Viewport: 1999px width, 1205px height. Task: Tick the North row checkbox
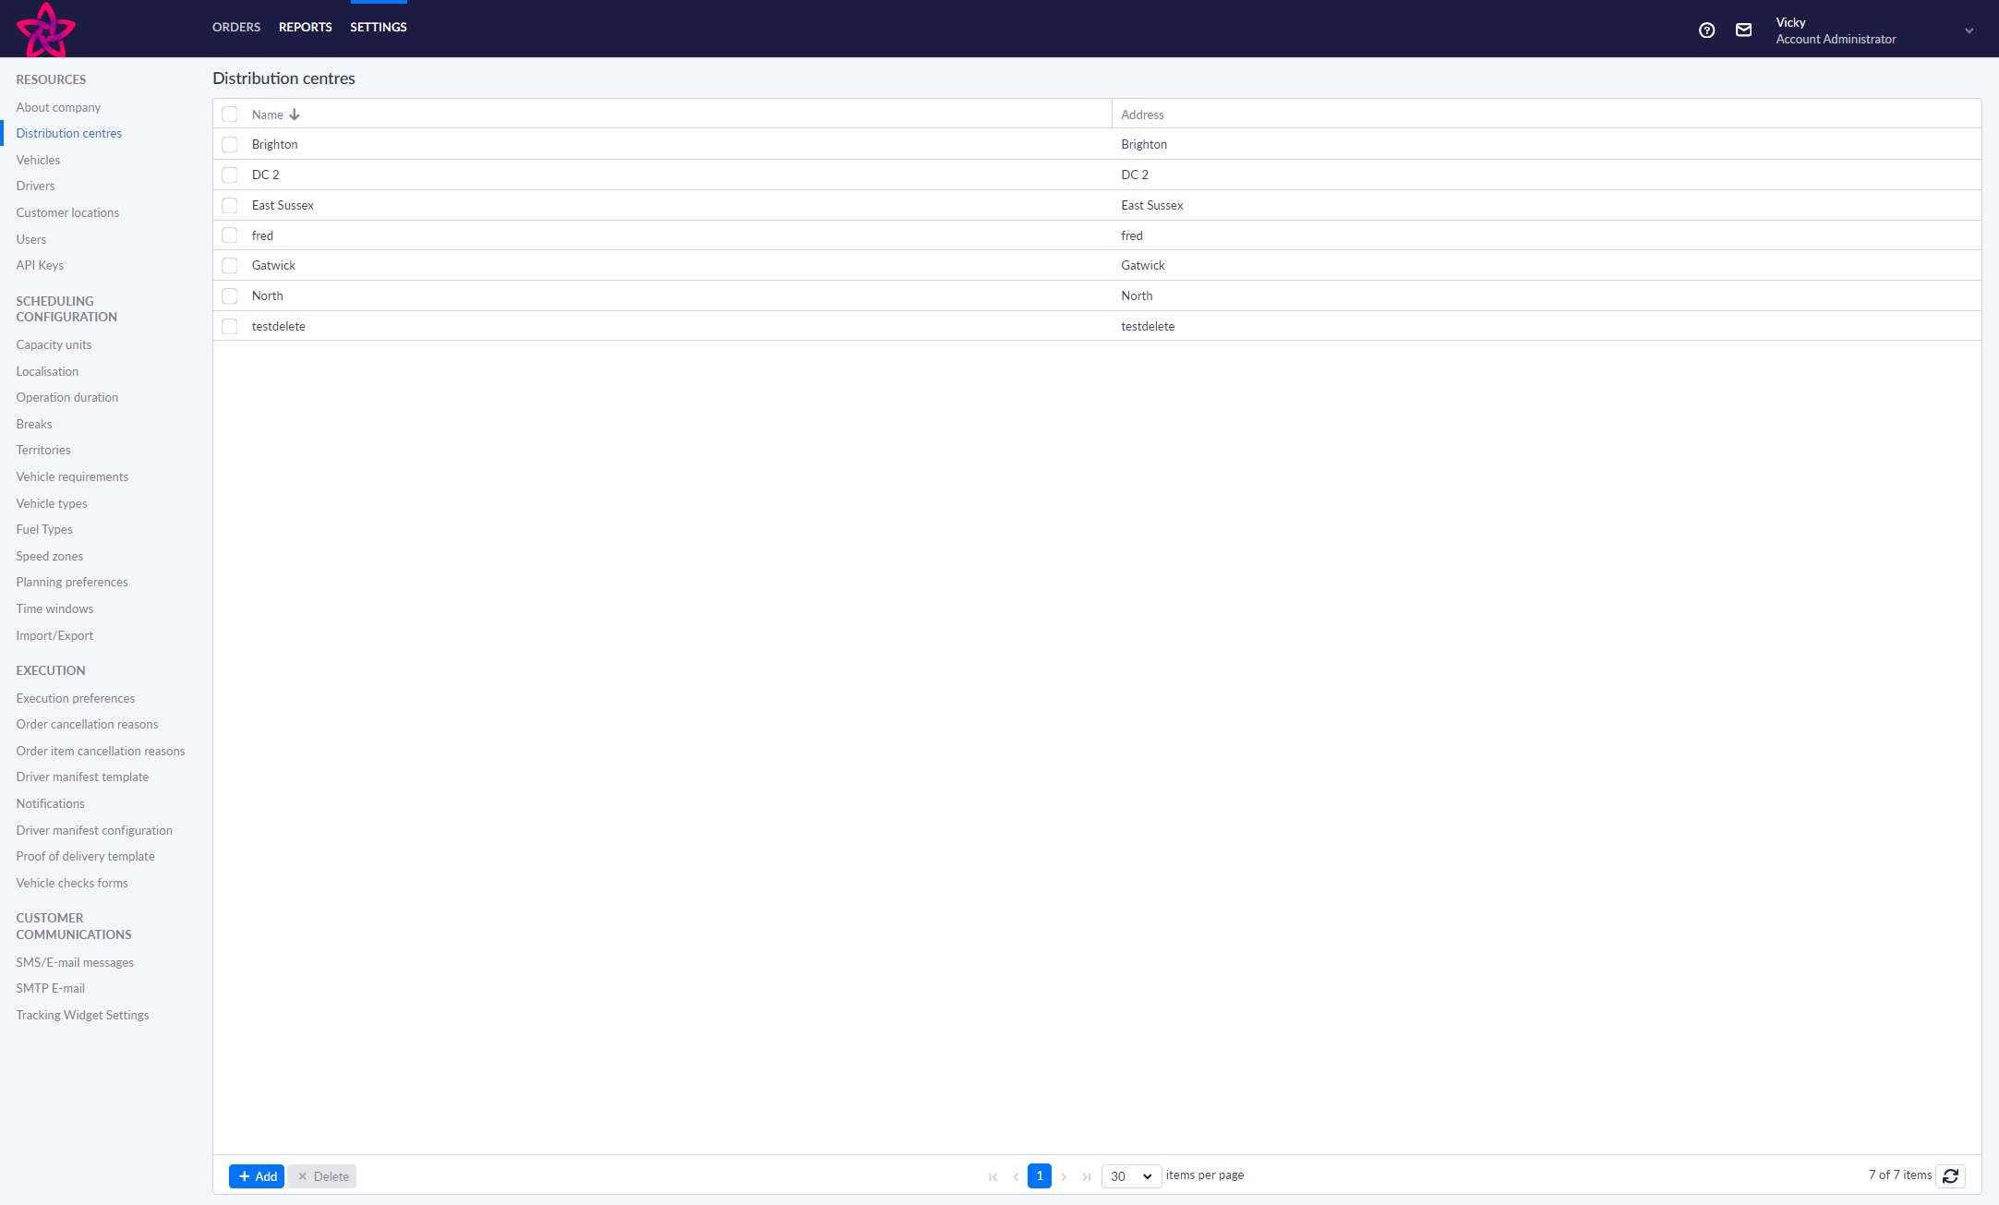point(230,296)
